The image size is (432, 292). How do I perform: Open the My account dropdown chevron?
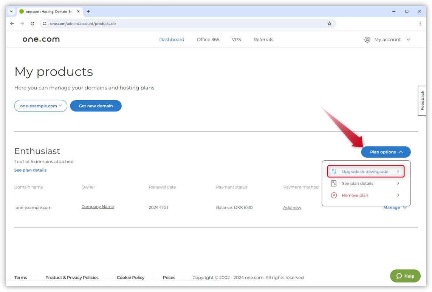(x=408, y=40)
